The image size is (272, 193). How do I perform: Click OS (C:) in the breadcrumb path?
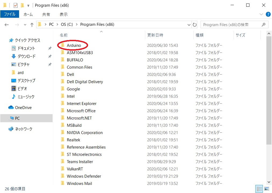coord(67,24)
